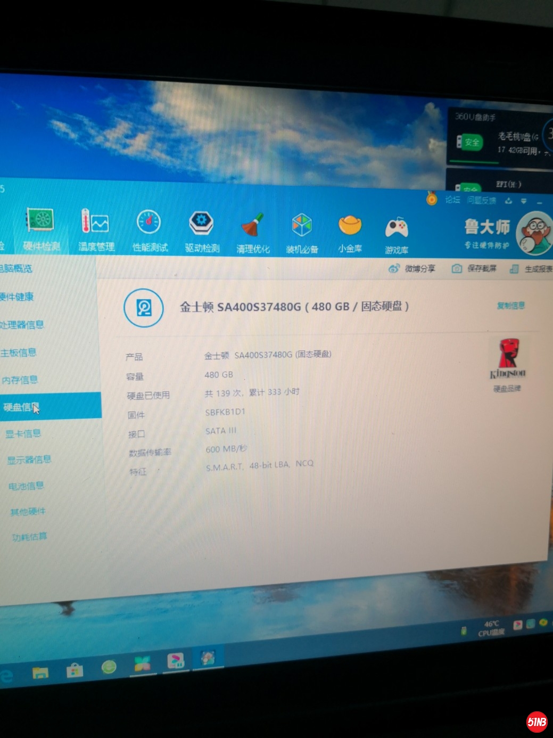Click the camera icon for 保存截屏
Screen dimensions: 553x738
457,268
